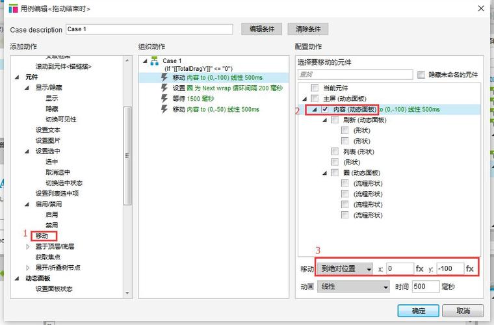The height and width of the screenshot is (325, 494).
Task: Click the 清除条件 button
Action: click(x=308, y=29)
